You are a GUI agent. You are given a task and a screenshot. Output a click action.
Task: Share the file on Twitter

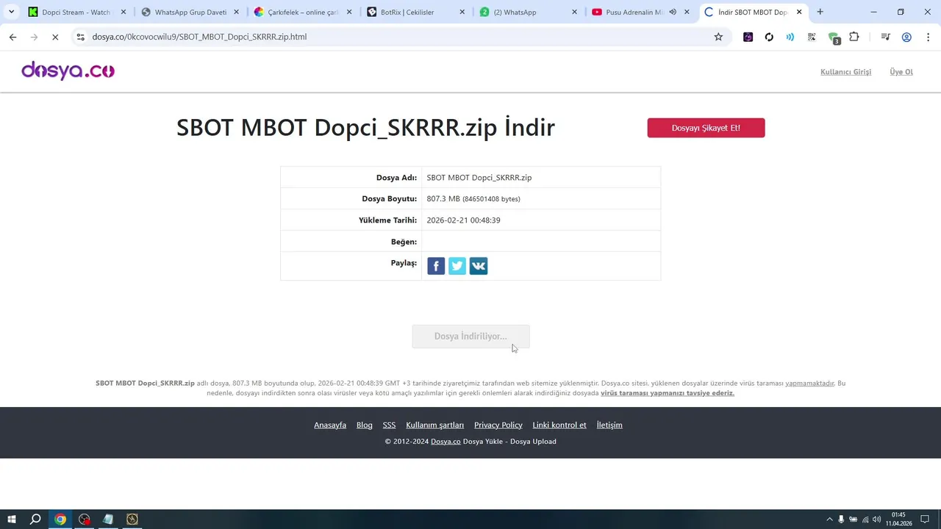tap(457, 266)
